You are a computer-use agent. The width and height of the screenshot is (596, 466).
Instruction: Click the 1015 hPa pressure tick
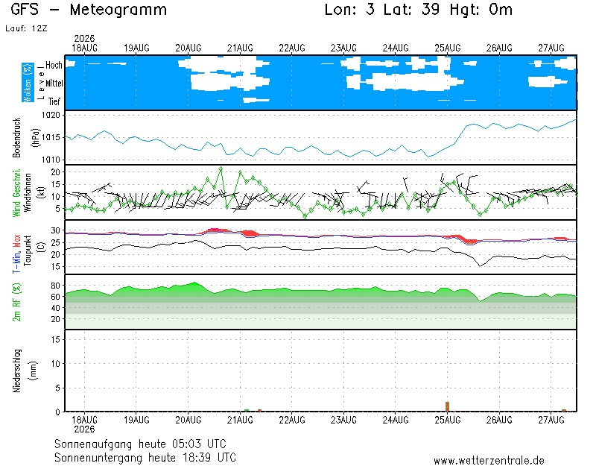coord(51,137)
